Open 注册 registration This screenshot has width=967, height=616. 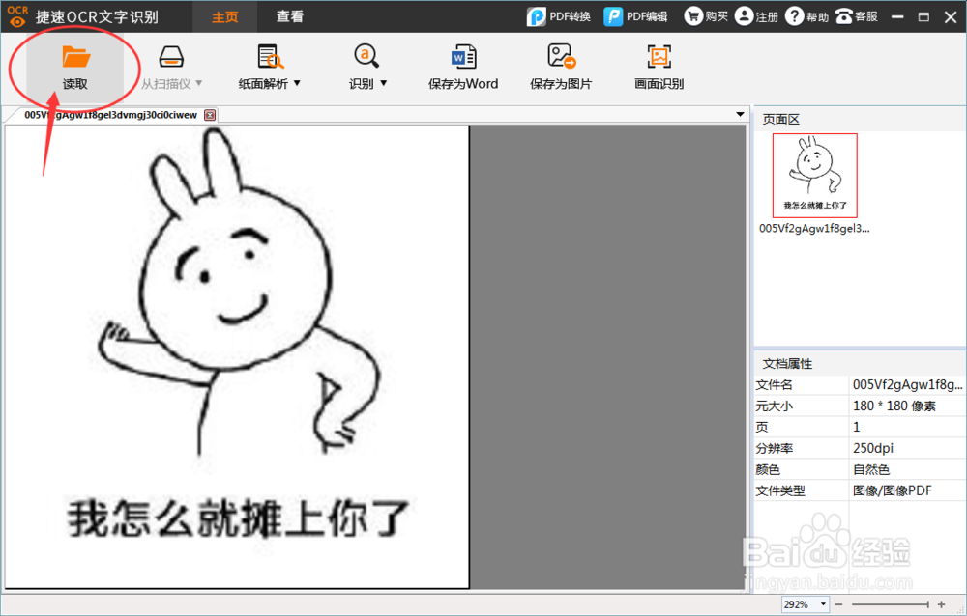click(x=757, y=16)
